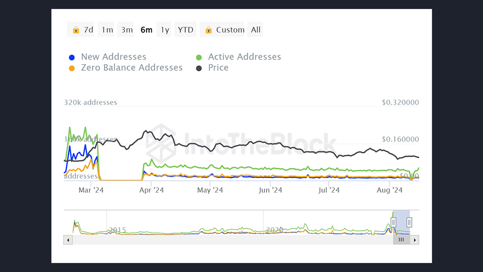Click the navigator scrollbar thumb
The image size is (483, 272).
(401, 240)
